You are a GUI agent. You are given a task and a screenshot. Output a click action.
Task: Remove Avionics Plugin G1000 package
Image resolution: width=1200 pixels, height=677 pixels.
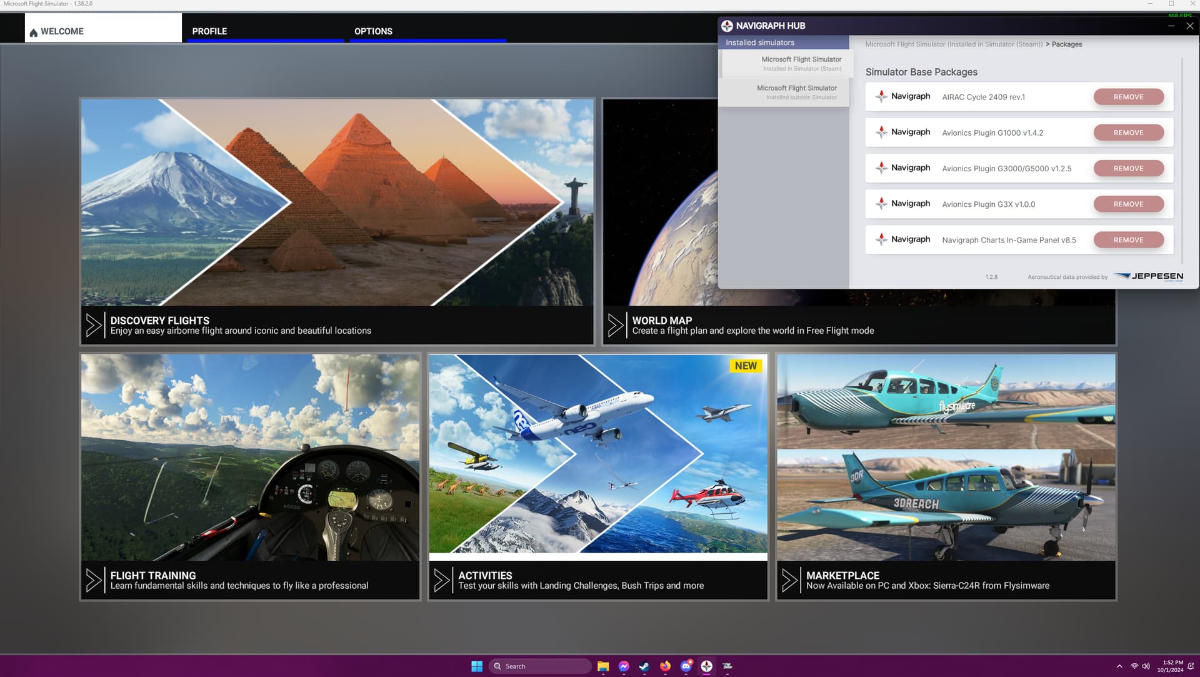click(1128, 133)
